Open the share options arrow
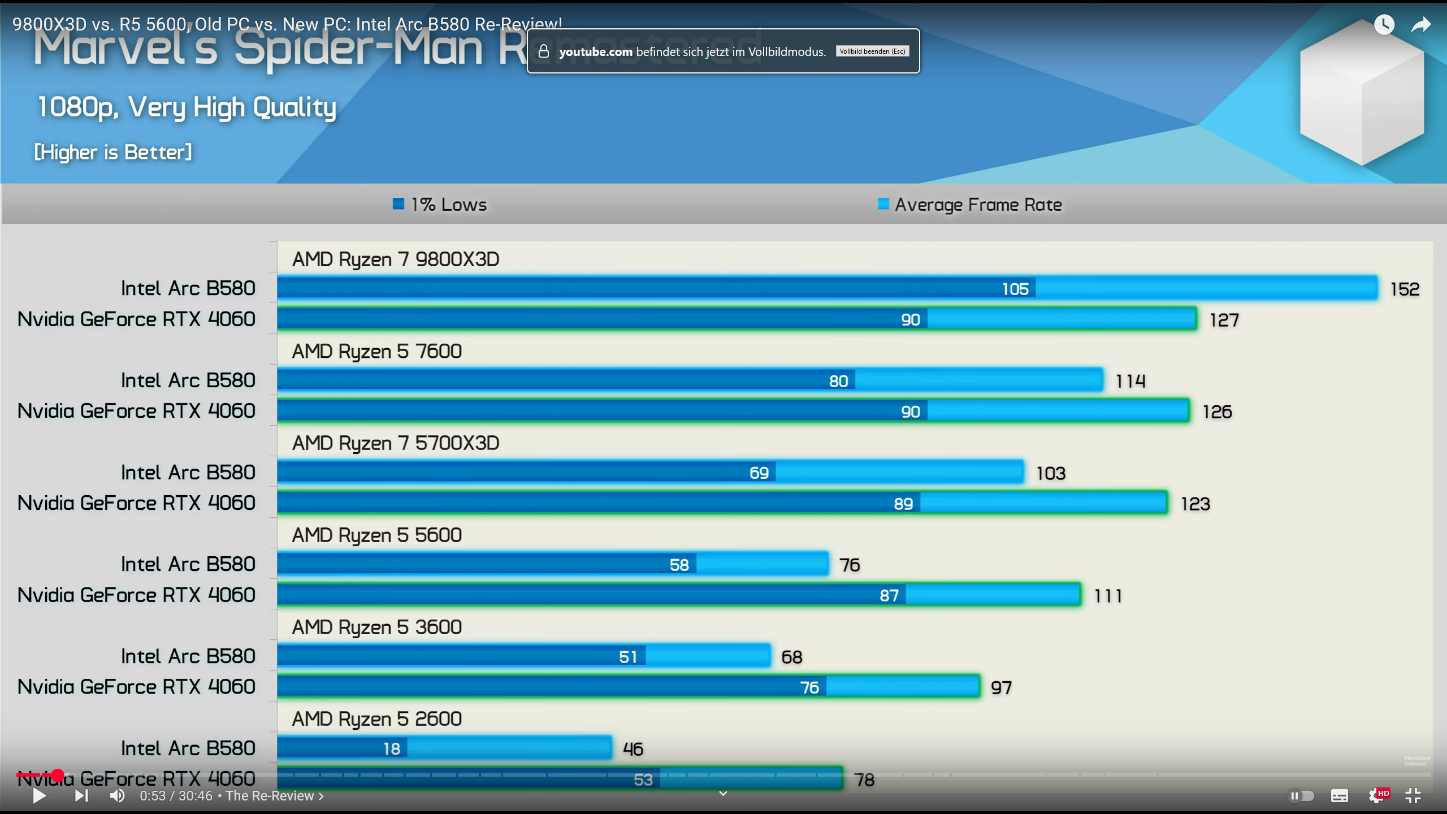1447x814 pixels. pos(1420,24)
